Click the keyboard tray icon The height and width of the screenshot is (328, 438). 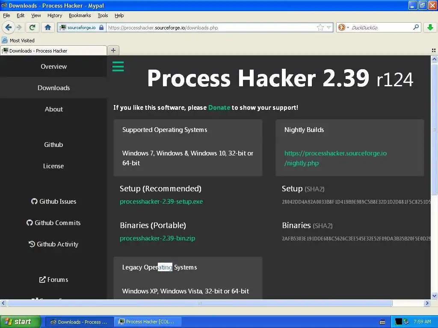tap(382, 322)
